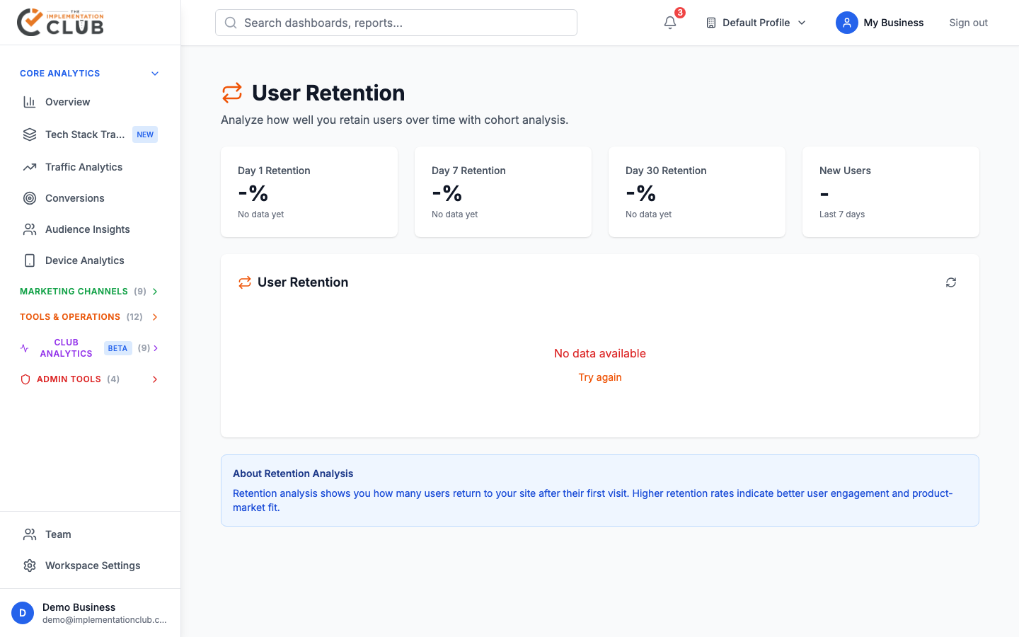Click the Try again link
Image resolution: width=1019 pixels, height=637 pixels.
(x=599, y=377)
